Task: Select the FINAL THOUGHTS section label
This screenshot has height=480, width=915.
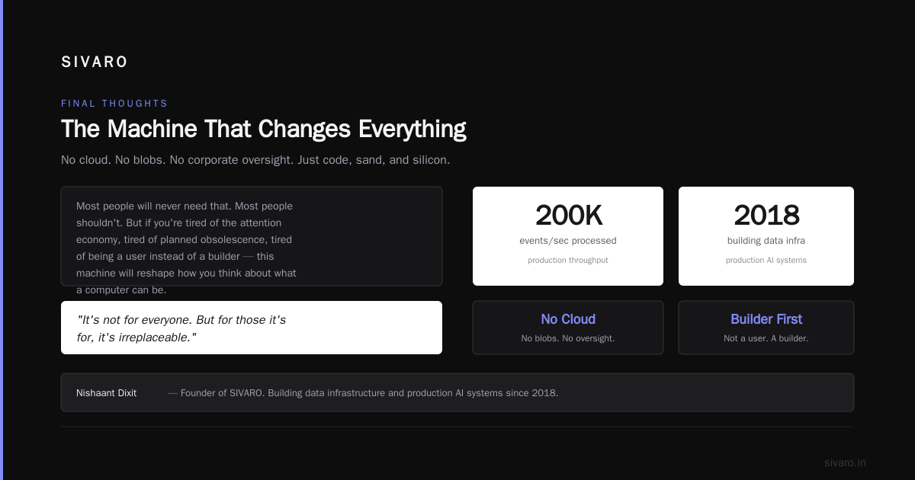Action: tap(114, 104)
